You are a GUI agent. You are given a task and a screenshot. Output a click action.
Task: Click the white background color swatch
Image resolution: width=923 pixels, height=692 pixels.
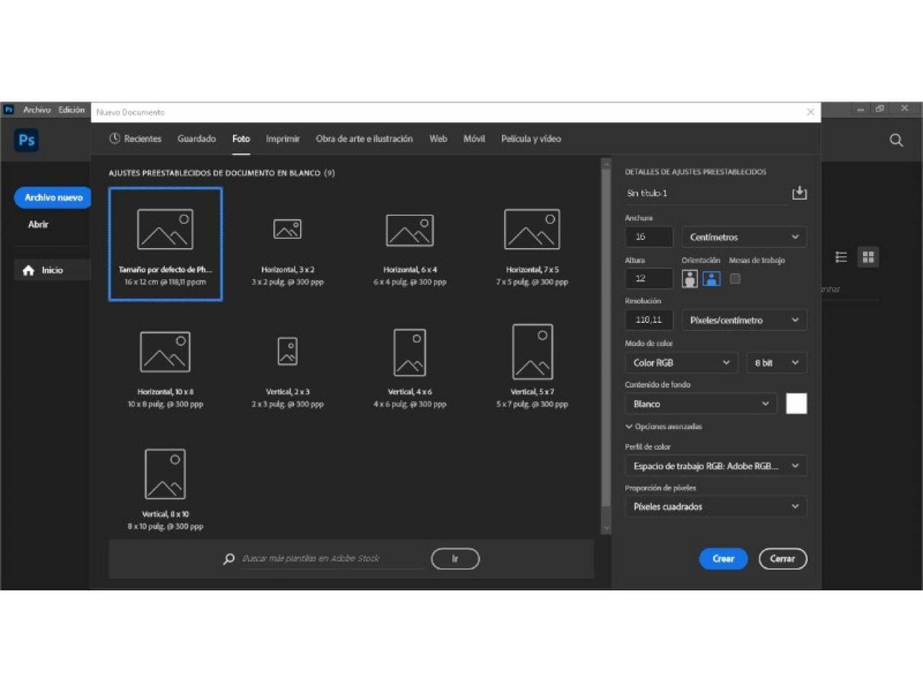coord(796,404)
